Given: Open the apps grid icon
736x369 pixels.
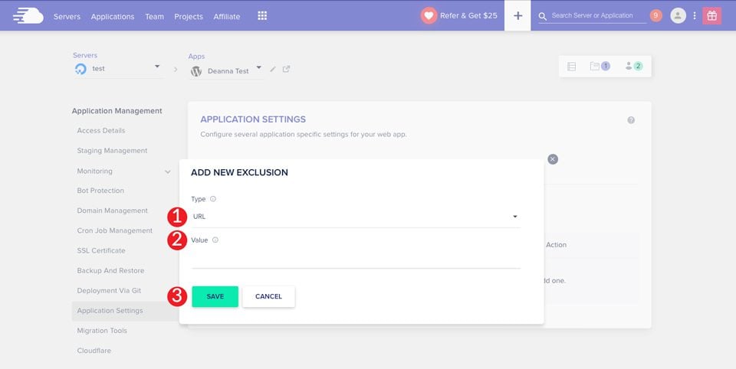Looking at the screenshot, I should 262,16.
